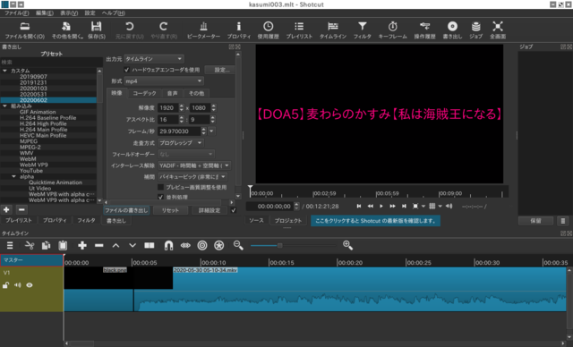Adjust timeline zoom slider handle
573x347 pixels.
pos(280,246)
